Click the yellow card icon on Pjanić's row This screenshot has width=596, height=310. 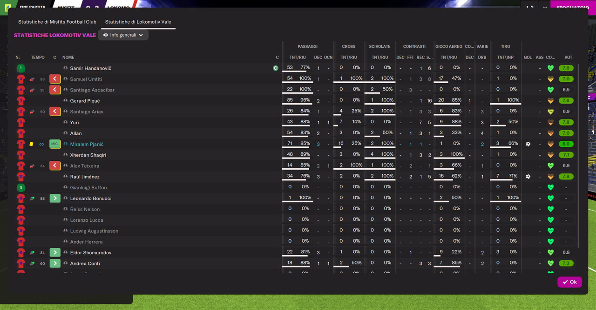pyautogui.click(x=32, y=144)
